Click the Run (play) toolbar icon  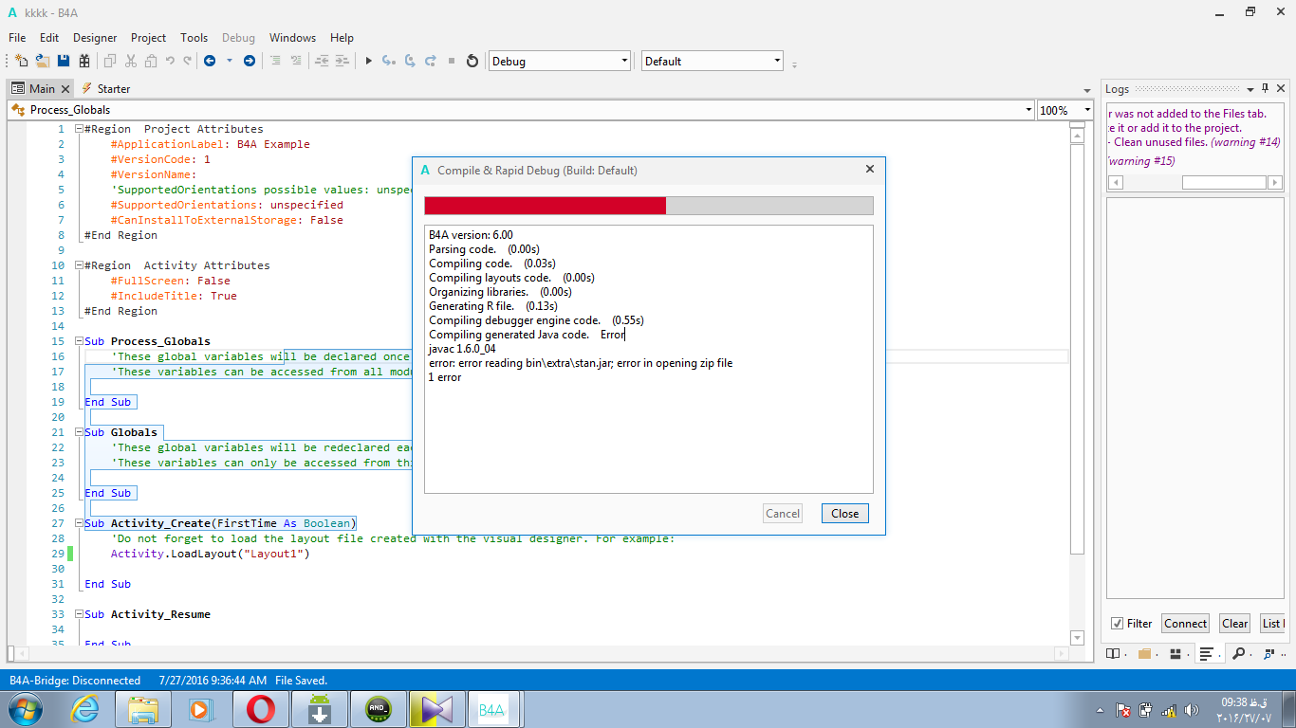pos(368,61)
